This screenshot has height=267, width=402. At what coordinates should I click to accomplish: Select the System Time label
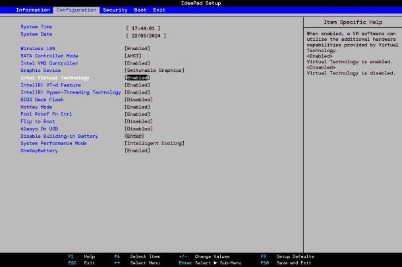(x=36, y=26)
